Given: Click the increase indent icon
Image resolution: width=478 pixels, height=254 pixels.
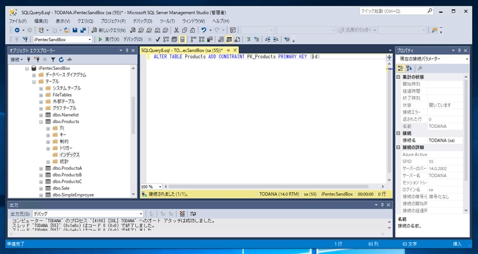Looking at the screenshot, I should 275,39.
